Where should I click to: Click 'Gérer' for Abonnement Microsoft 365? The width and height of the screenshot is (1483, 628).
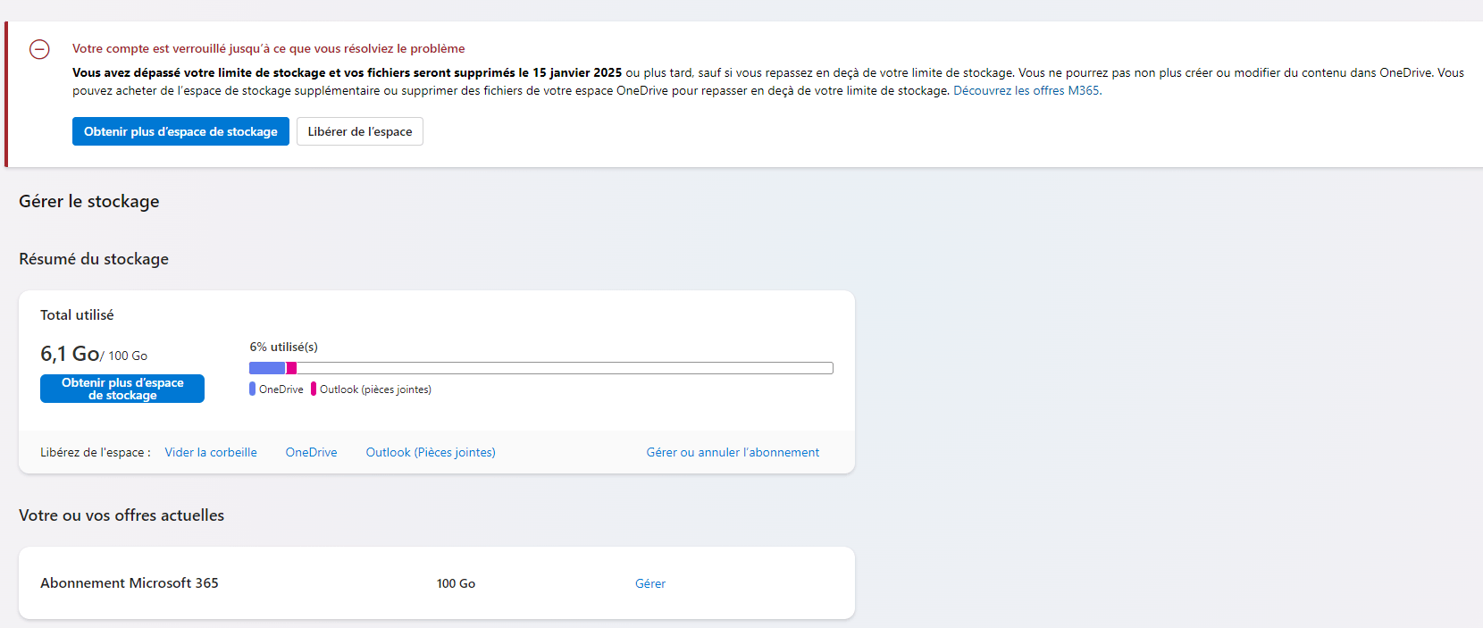650,583
